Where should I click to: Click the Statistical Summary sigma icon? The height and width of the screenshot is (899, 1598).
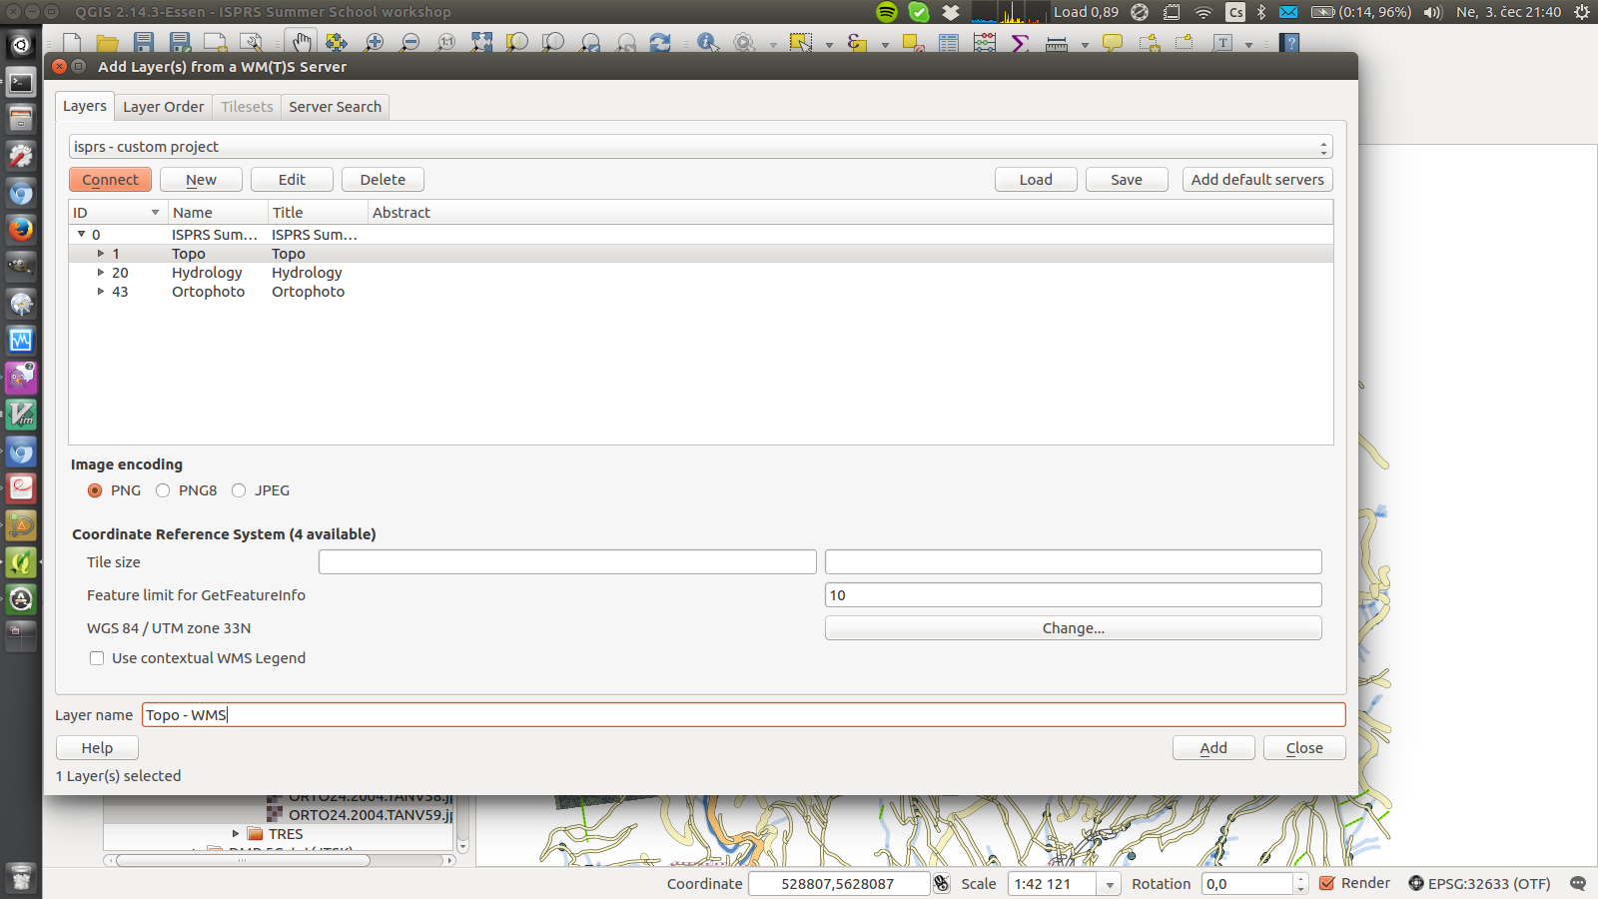[1020, 42]
